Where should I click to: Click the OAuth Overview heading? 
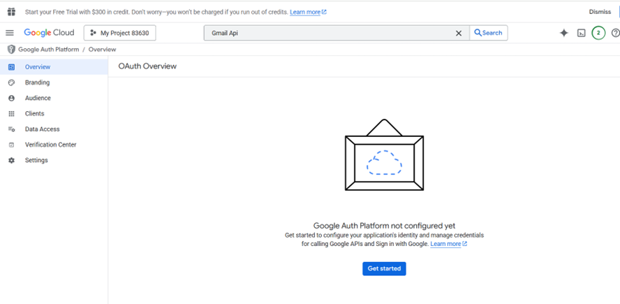pyautogui.click(x=147, y=66)
